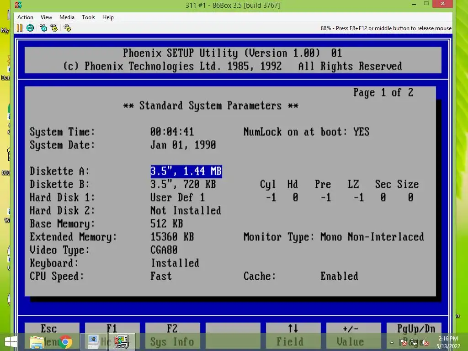Click the muted volume tray icon
This screenshot has height=351, width=468.
coord(425,343)
